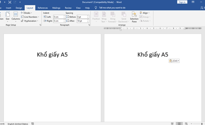This screenshot has width=205, height=125.
Task: Click the Sign in button
Action: (182, 2)
